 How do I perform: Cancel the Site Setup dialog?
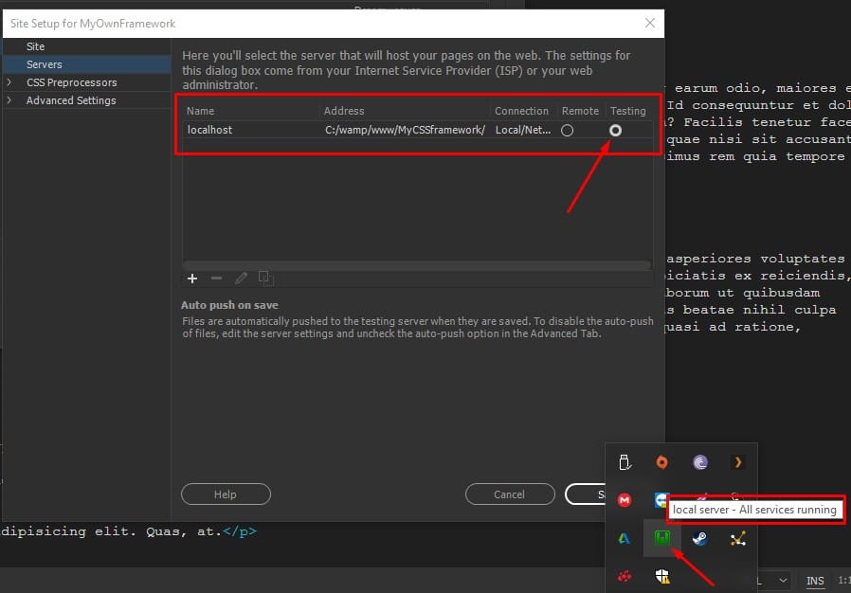coord(510,494)
